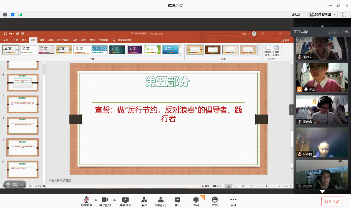Select slide 2 thumbnail
Image resolution: width=351 pixels, height=208 pixels.
23,82
